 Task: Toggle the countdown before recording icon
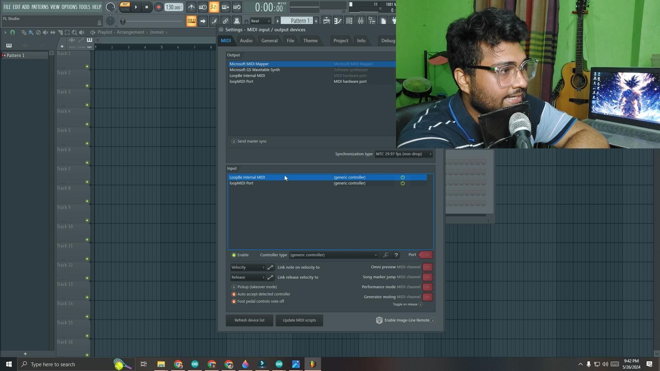(214, 7)
